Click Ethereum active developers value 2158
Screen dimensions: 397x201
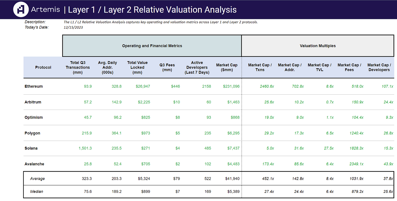tap(206, 86)
